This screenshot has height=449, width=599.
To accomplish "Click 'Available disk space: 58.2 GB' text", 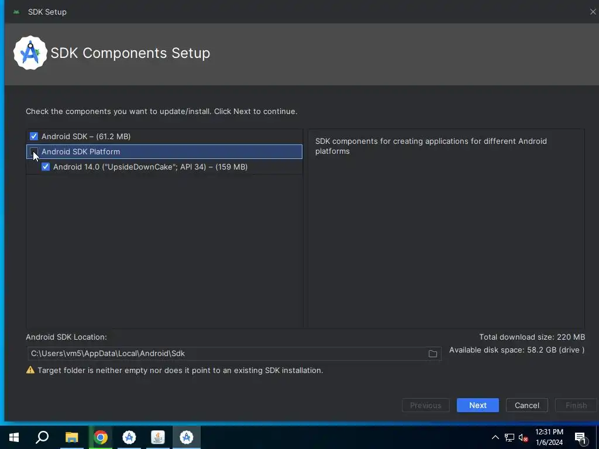I will pyautogui.click(x=517, y=350).
